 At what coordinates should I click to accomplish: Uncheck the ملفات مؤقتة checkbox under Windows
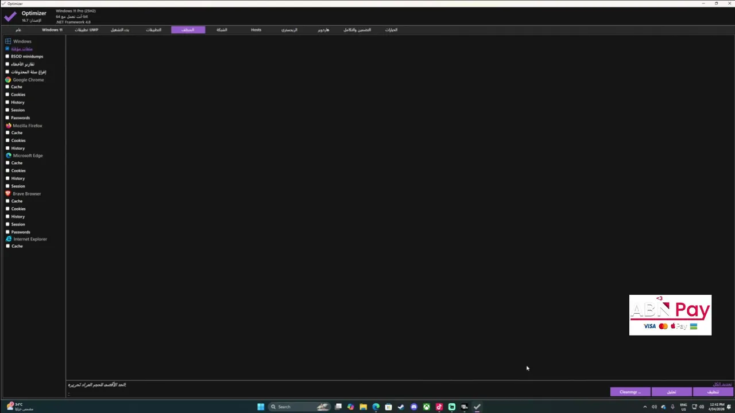click(x=7, y=49)
